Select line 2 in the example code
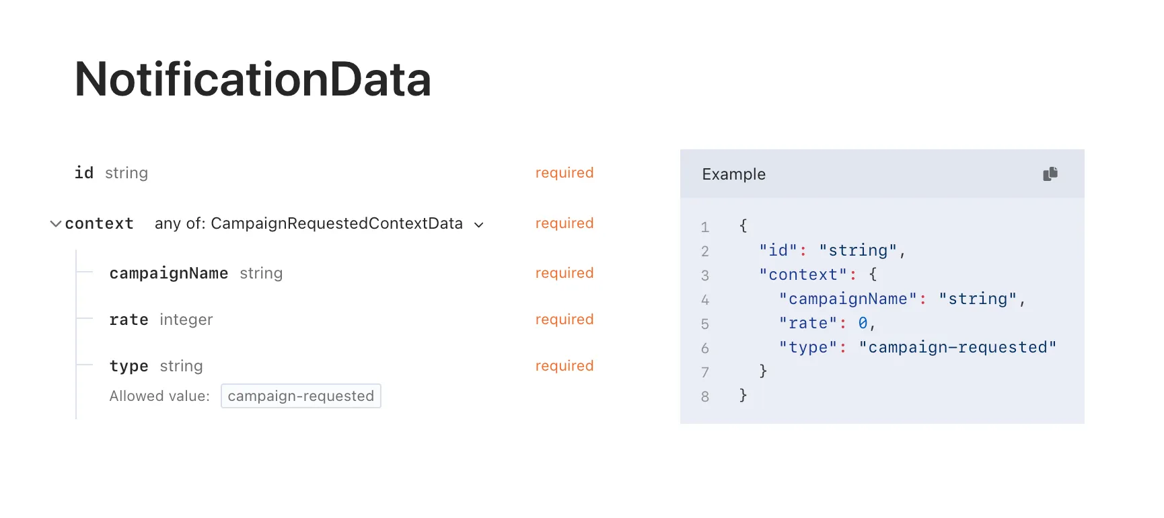 pos(832,250)
